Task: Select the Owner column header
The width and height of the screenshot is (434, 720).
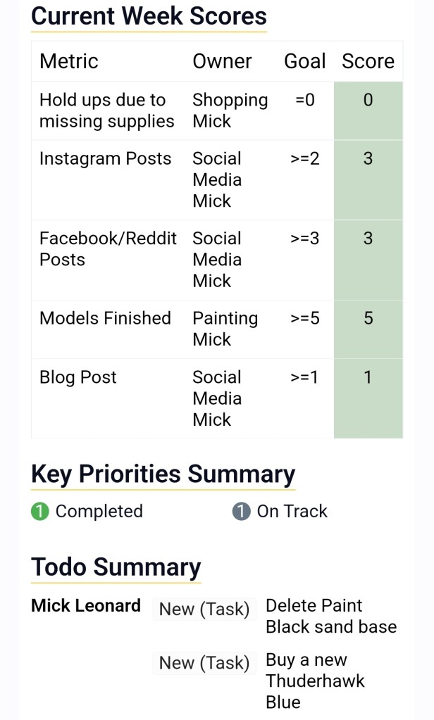Action: (222, 61)
